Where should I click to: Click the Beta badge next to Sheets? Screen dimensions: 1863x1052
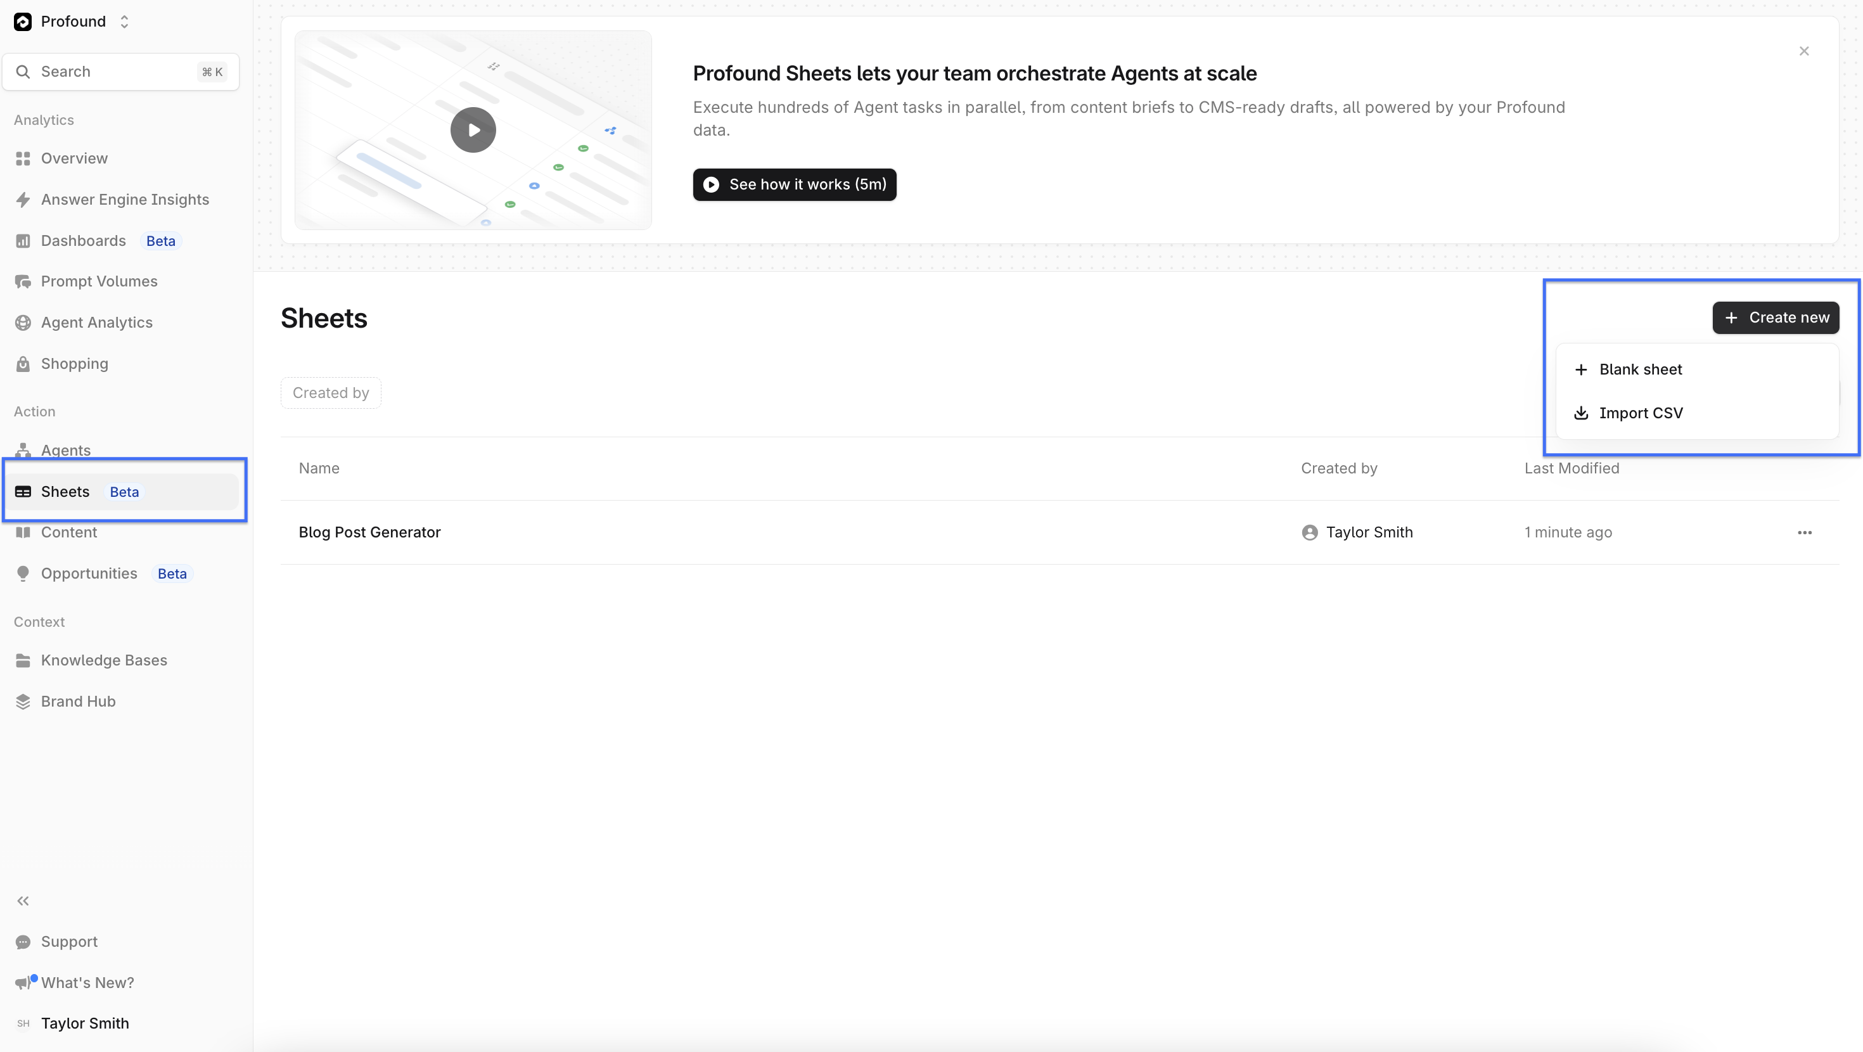124,492
